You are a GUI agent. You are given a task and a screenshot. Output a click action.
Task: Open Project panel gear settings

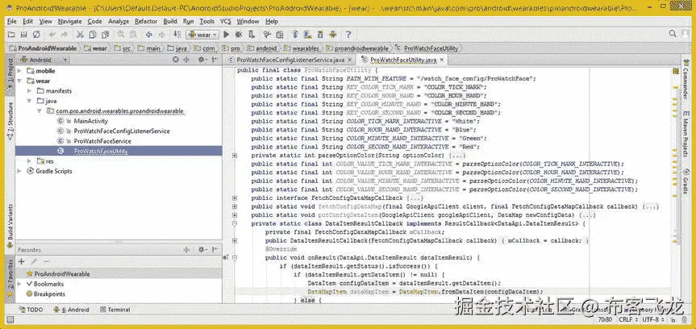tap(202, 60)
